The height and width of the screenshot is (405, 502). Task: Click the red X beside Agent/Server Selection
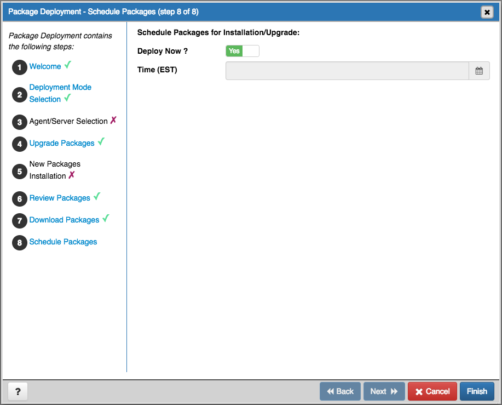113,120
